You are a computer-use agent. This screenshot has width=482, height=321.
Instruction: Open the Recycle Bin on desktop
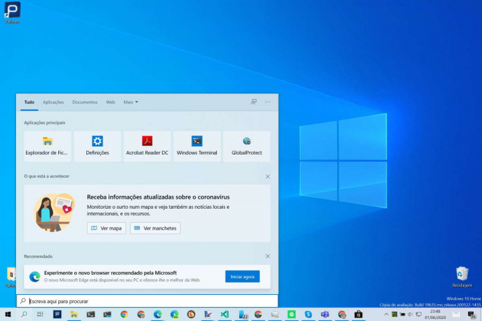[x=462, y=275]
